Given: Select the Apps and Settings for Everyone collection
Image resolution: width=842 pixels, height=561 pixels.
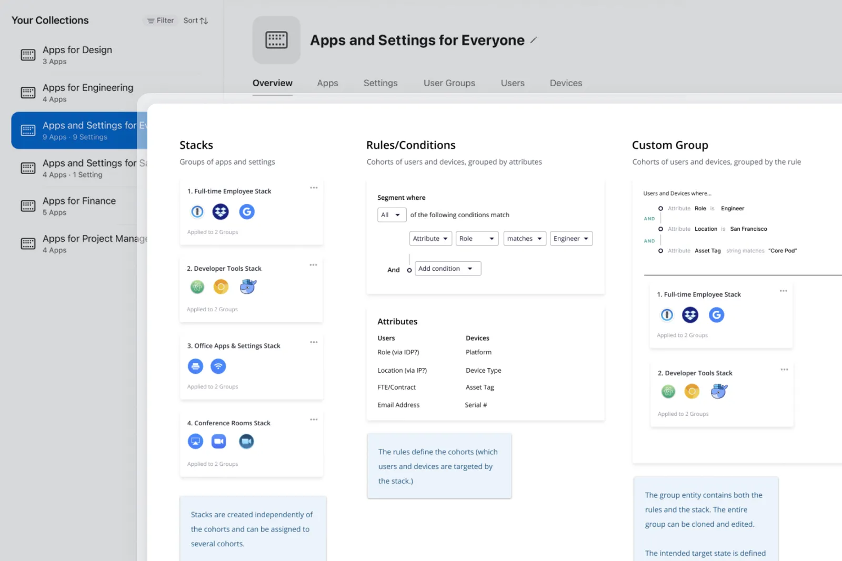Looking at the screenshot, I should pos(79,130).
